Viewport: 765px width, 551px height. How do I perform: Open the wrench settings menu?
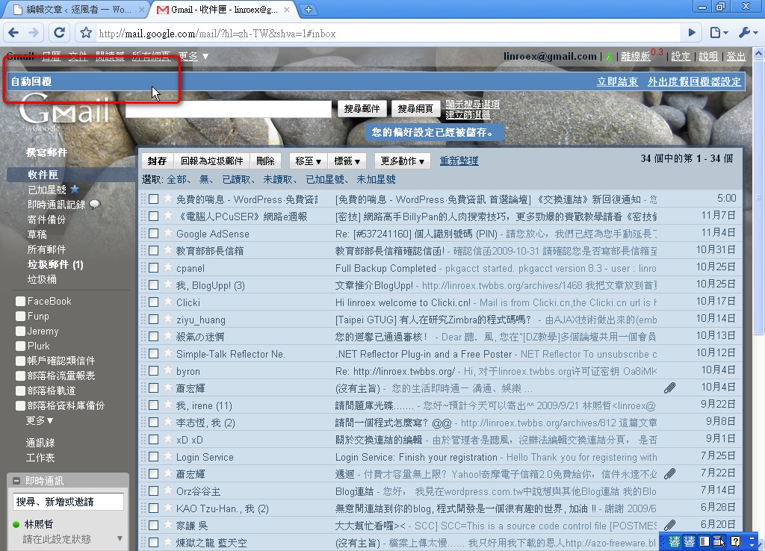747,33
